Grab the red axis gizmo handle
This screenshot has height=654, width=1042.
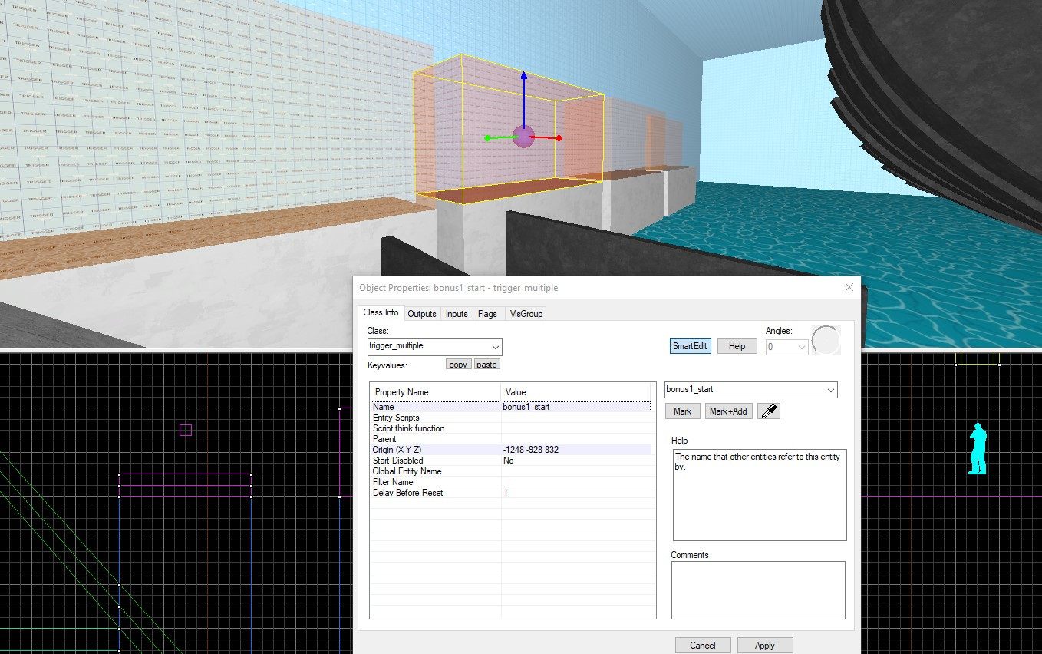tap(559, 138)
